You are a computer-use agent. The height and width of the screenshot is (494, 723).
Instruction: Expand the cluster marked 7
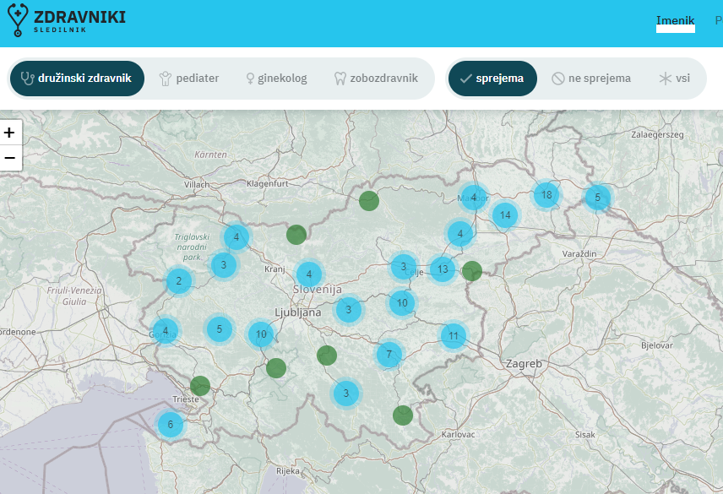(x=389, y=354)
